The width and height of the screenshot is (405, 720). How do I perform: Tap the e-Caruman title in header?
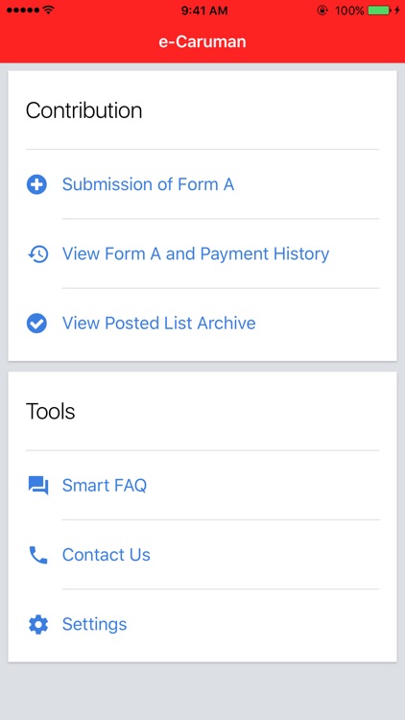pyautogui.click(x=202, y=42)
